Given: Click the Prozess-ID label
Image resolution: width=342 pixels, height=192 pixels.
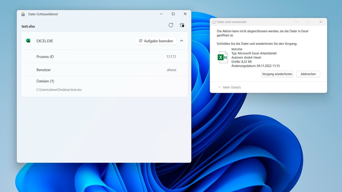Looking at the screenshot, I should [45, 57].
